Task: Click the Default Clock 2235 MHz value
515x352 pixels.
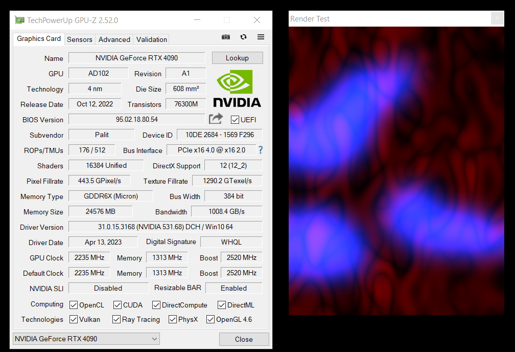Action: pos(89,273)
